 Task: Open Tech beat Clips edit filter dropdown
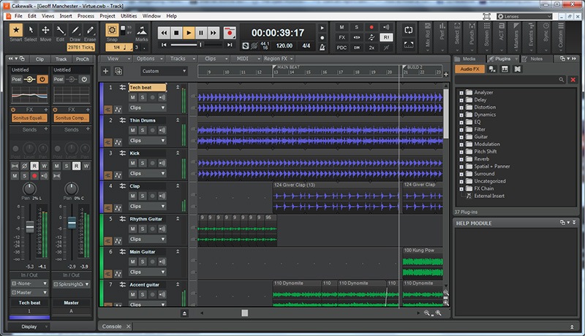coord(148,107)
